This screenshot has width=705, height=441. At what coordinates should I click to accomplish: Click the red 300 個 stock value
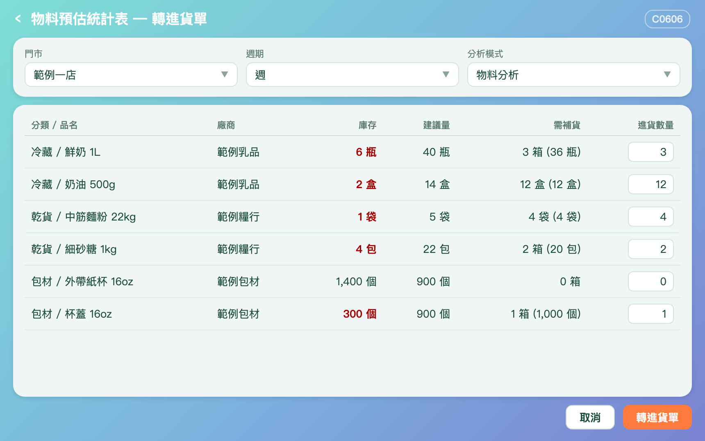click(x=360, y=314)
